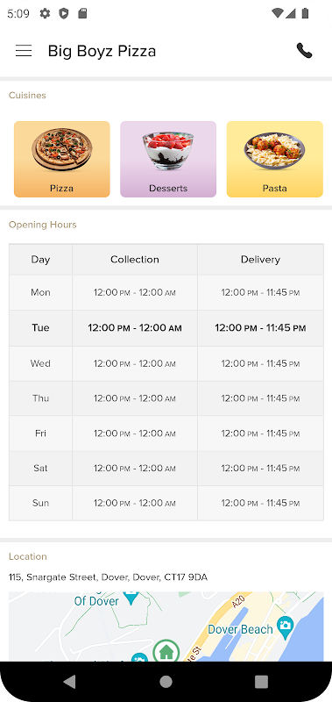
Task: Tap the Android back navigation button
Action: [x=69, y=682]
